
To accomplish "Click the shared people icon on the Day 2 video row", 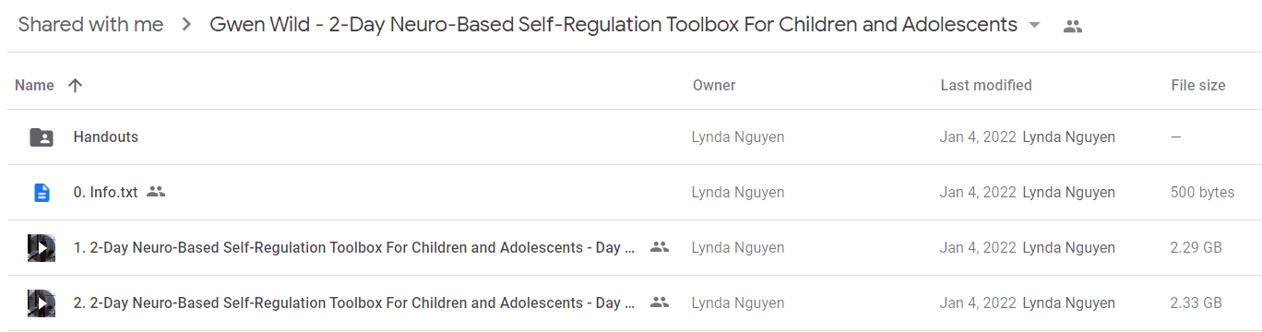I will click(x=659, y=302).
